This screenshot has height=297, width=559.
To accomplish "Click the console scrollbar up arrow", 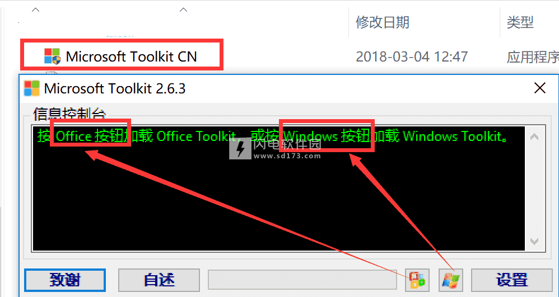I will (x=534, y=136).
